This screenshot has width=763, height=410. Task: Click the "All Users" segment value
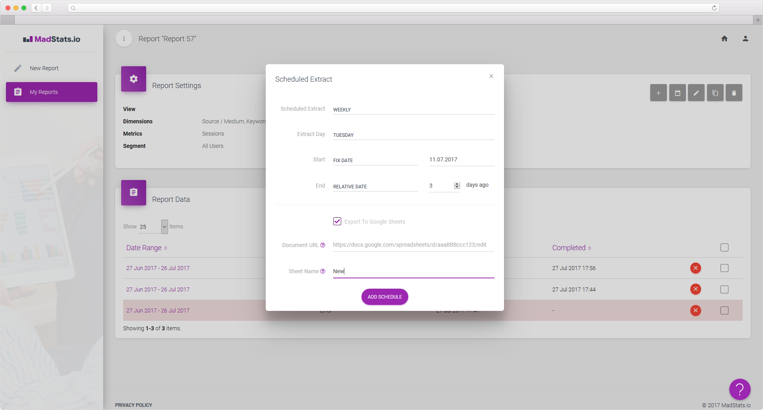tap(212, 146)
